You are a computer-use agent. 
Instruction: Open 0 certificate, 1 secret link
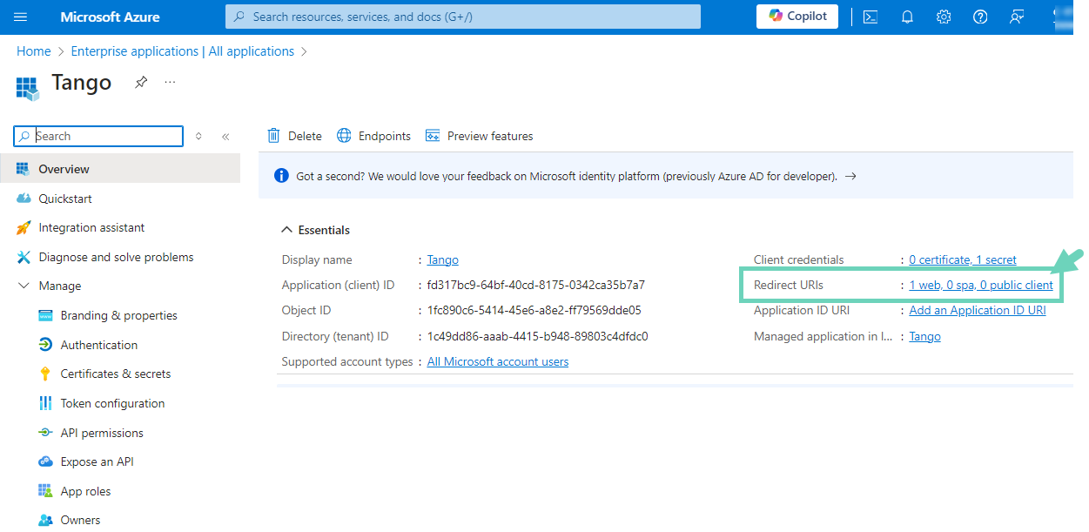click(963, 259)
